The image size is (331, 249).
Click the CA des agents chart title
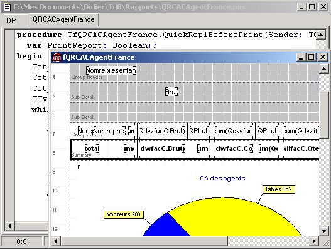222,179
